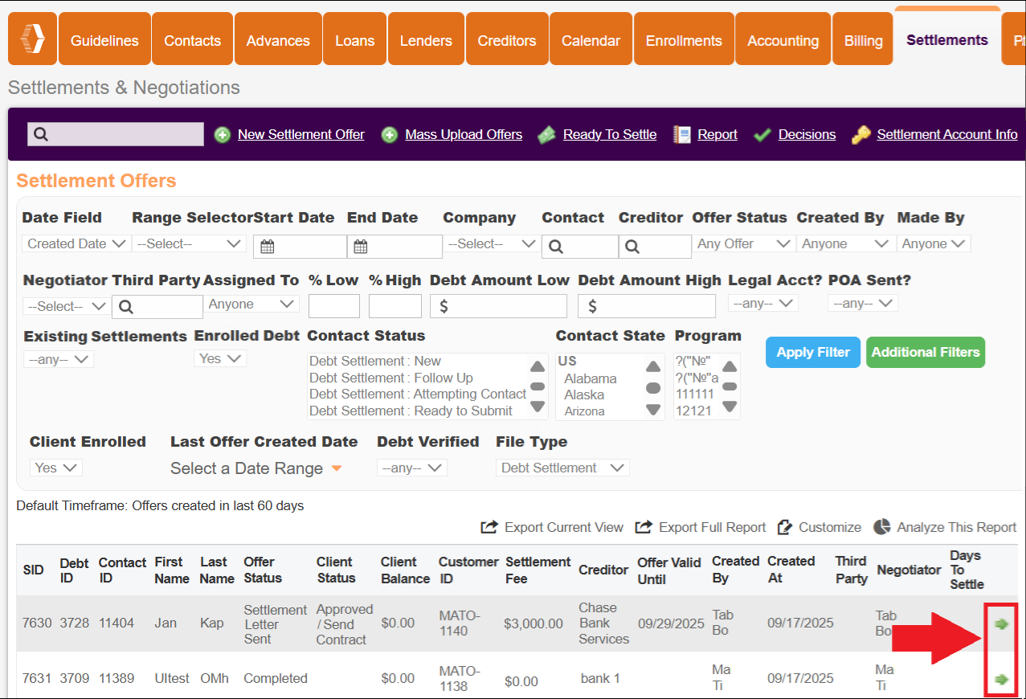Click the Export Current View icon

[x=489, y=527]
